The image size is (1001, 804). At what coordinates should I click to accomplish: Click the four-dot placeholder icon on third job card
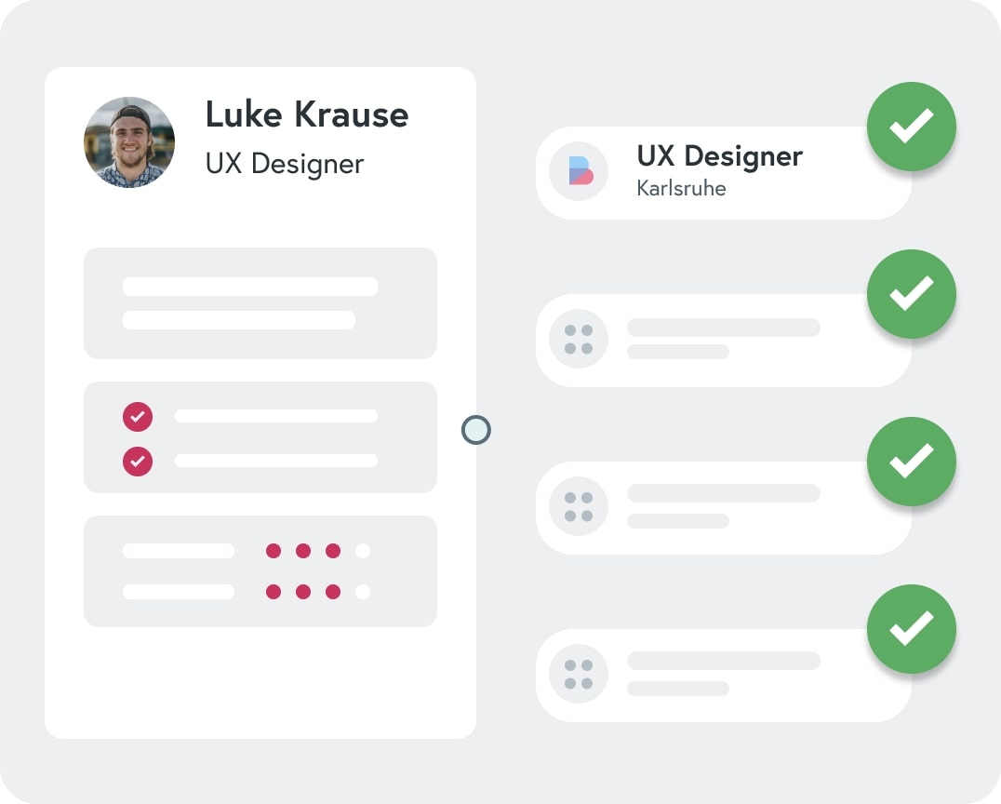[x=579, y=506]
